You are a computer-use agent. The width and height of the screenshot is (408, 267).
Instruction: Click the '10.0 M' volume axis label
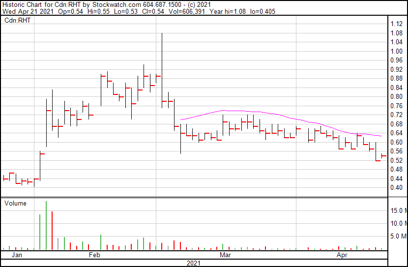pyautogui.click(x=399, y=223)
